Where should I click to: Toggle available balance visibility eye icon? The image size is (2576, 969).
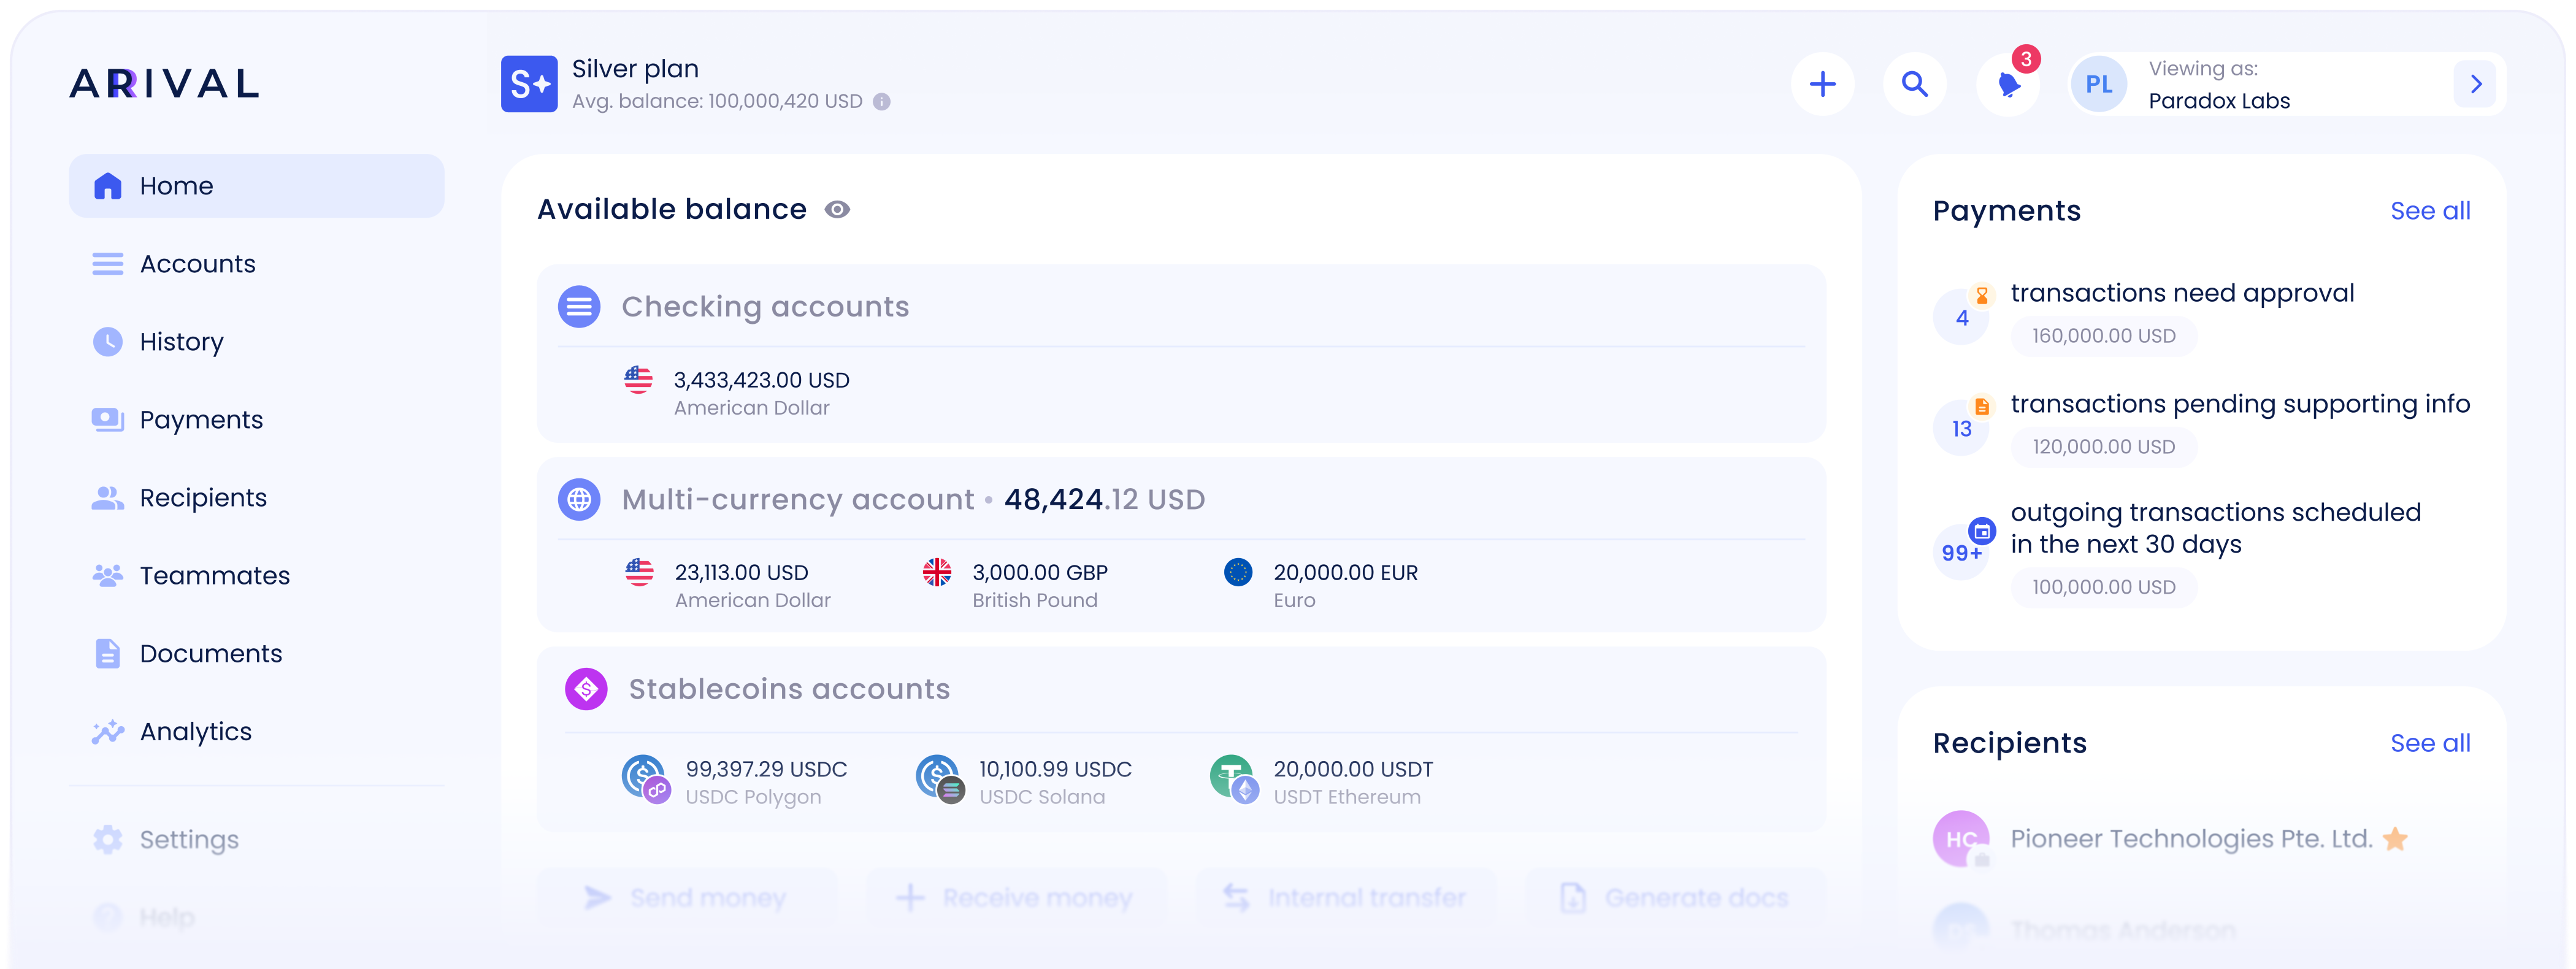(837, 209)
